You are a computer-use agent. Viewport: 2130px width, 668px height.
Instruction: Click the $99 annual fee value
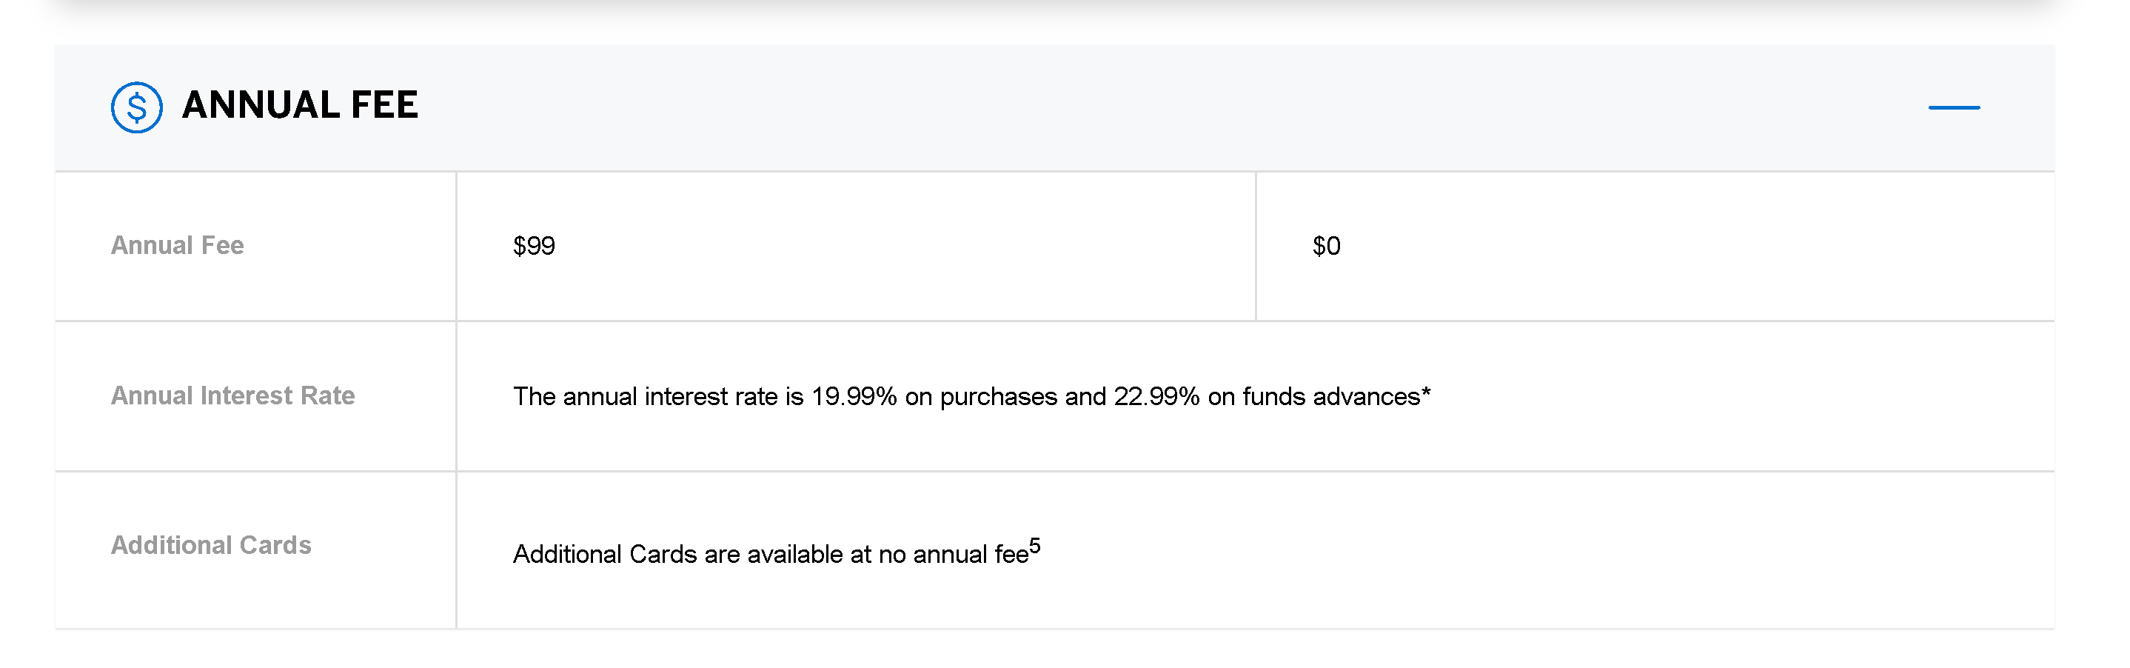tap(533, 247)
